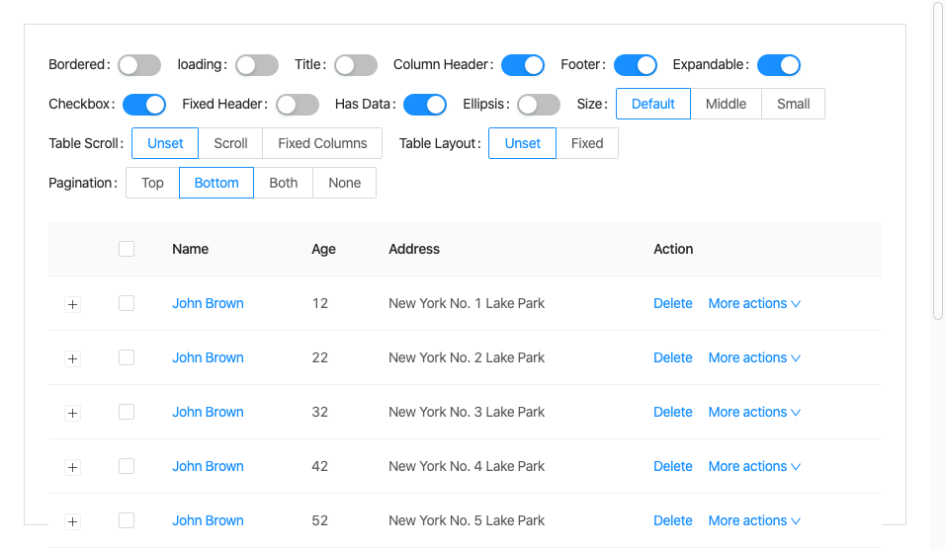Screen dimensions: 945x549
Task: Expand the row with age 52
Action: pyautogui.click(x=72, y=521)
